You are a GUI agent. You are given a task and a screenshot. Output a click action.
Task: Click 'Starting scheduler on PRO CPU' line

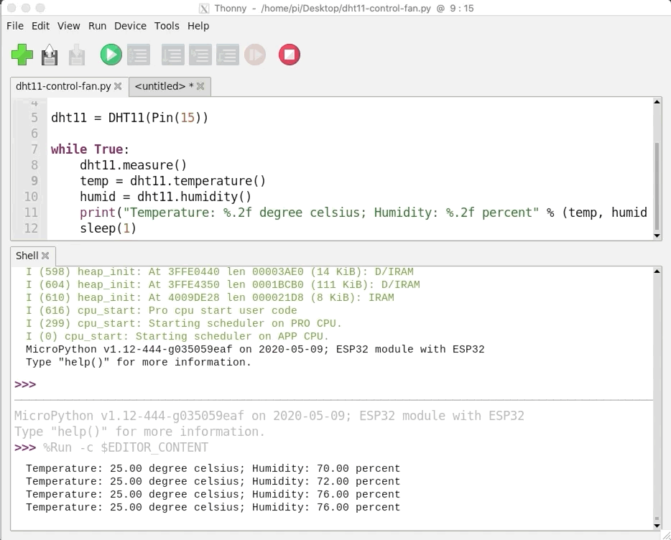coord(184,323)
